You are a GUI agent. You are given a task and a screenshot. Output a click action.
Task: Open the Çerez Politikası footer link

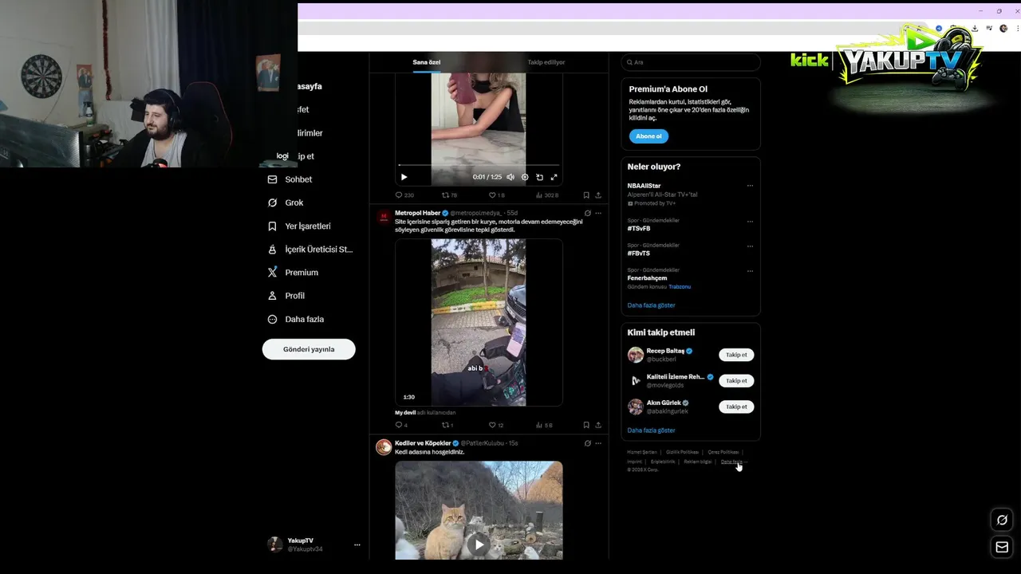pos(723,452)
